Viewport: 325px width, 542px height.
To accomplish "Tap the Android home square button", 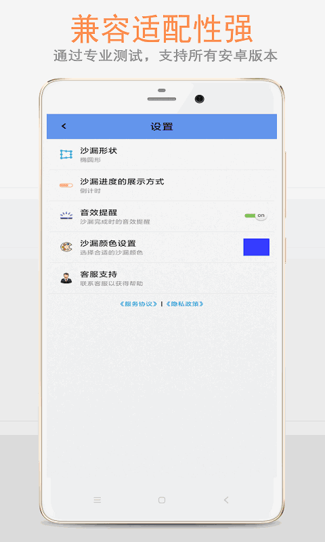I will [162, 500].
